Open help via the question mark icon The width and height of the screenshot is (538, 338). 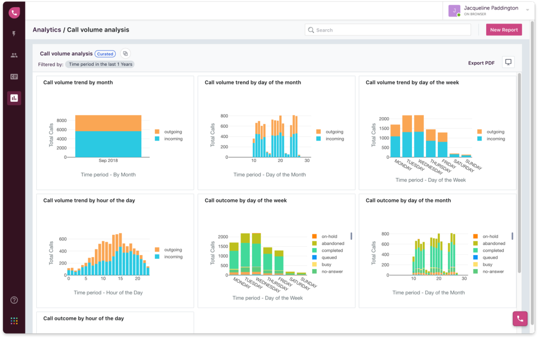tap(14, 300)
